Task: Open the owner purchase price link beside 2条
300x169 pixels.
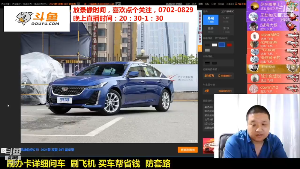Action: pos(225,91)
